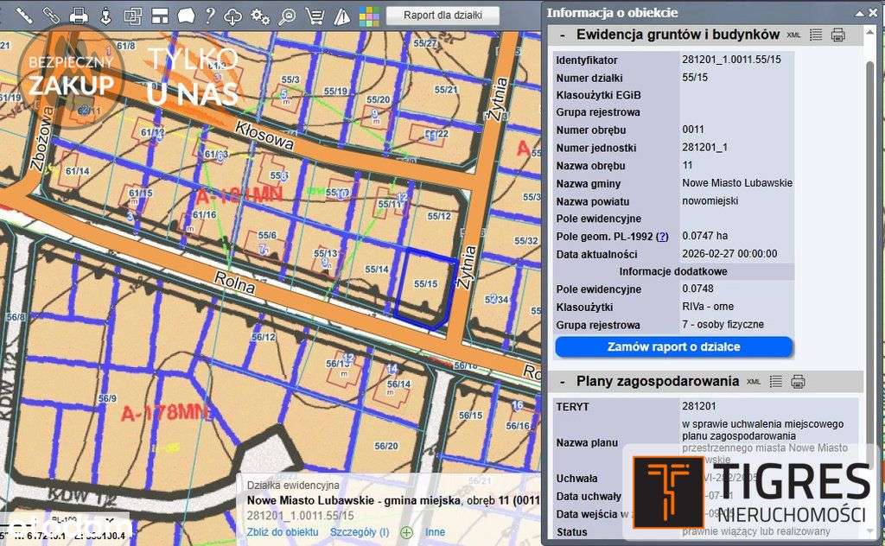Click the magnifier search icon
The height and width of the screenshot is (546, 885).
[287, 16]
